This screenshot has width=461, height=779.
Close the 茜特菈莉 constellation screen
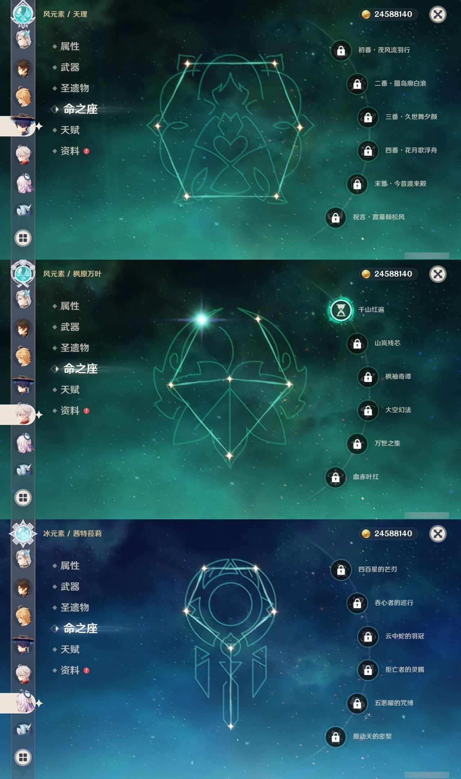click(x=438, y=534)
